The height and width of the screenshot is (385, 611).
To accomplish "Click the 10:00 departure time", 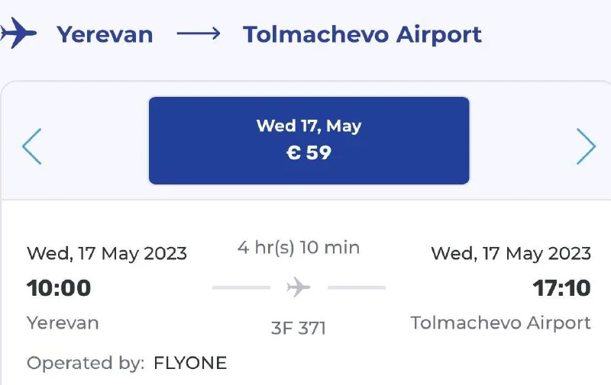I will [x=59, y=288].
